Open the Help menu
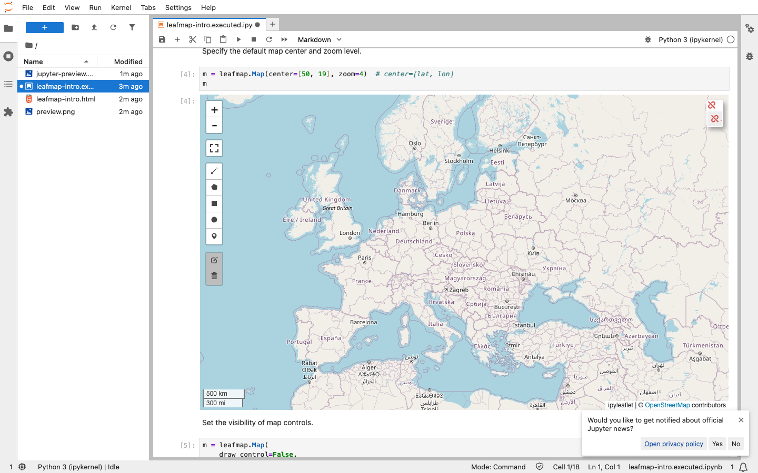The height and width of the screenshot is (473, 758). pyautogui.click(x=208, y=7)
